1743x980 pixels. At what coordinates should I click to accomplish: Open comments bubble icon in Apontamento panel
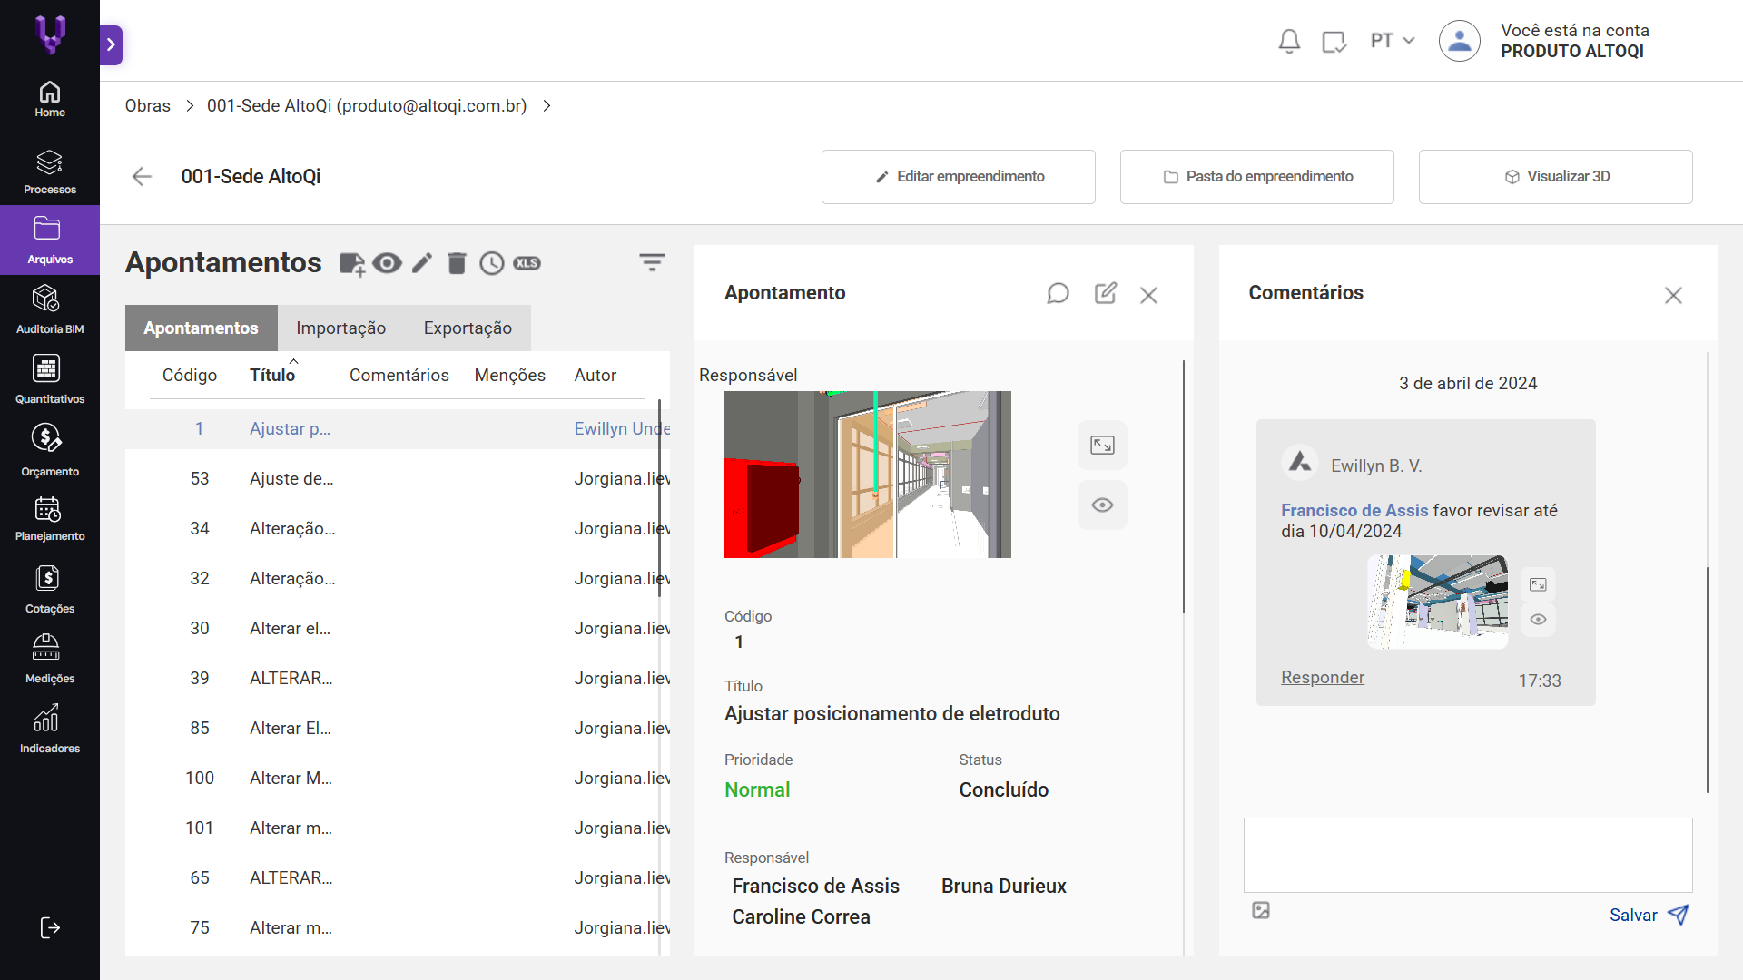tap(1058, 294)
